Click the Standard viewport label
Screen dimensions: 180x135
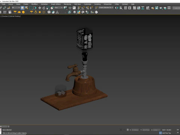pos(6,16)
